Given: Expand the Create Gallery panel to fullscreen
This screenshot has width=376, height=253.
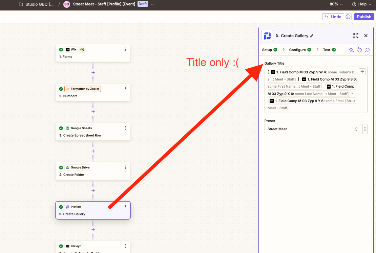Looking at the screenshot, I should [356, 36].
